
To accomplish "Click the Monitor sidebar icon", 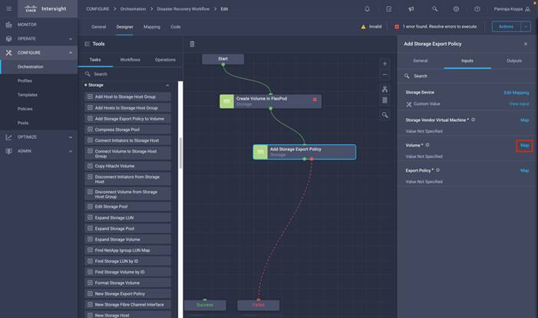I will (x=9, y=25).
